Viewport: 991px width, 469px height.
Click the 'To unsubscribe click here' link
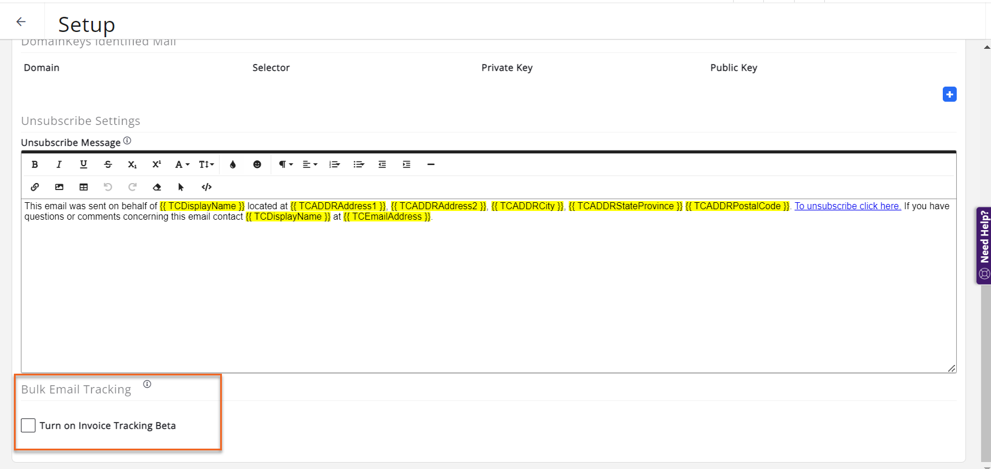[x=847, y=206]
